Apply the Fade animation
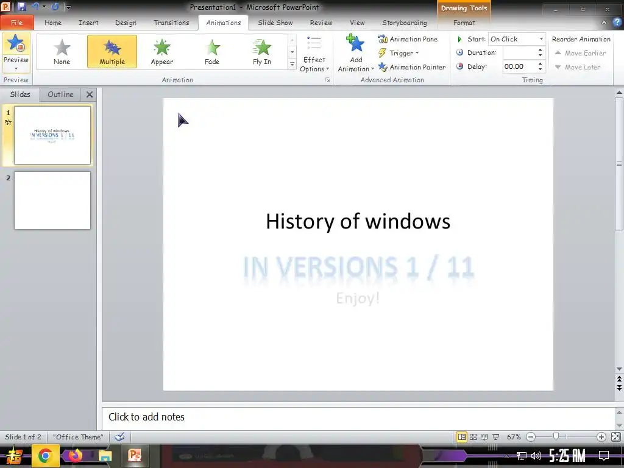The height and width of the screenshot is (468, 624). (x=212, y=51)
